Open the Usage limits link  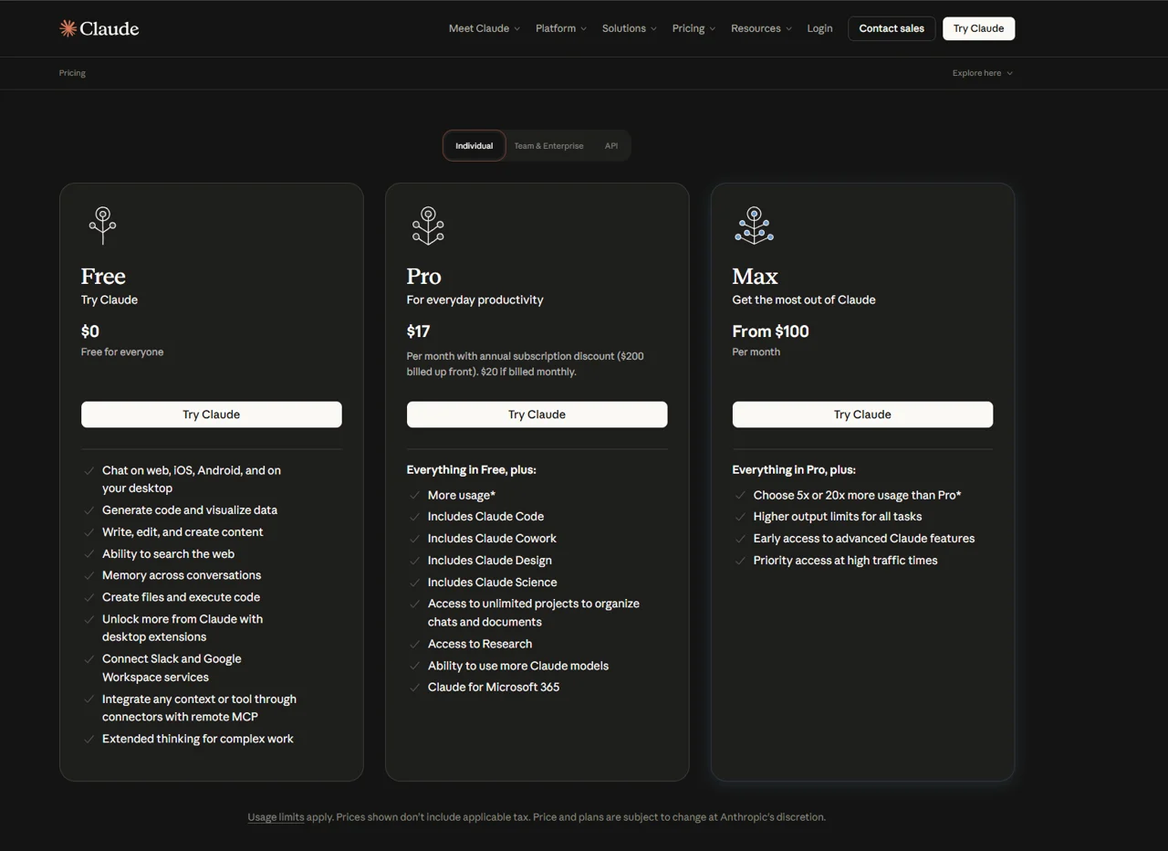pyautogui.click(x=276, y=817)
